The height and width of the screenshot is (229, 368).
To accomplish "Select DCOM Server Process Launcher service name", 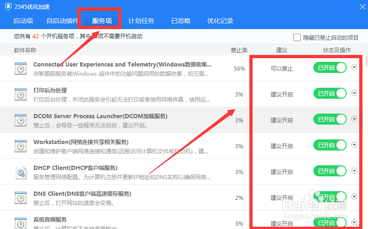I will click(x=100, y=116).
